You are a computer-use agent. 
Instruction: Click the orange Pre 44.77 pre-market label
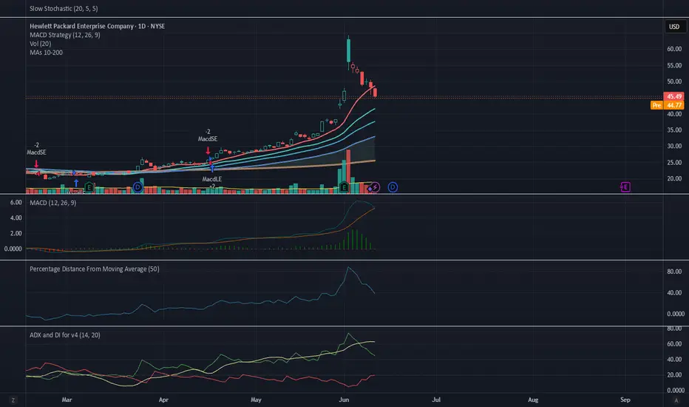pyautogui.click(x=667, y=105)
